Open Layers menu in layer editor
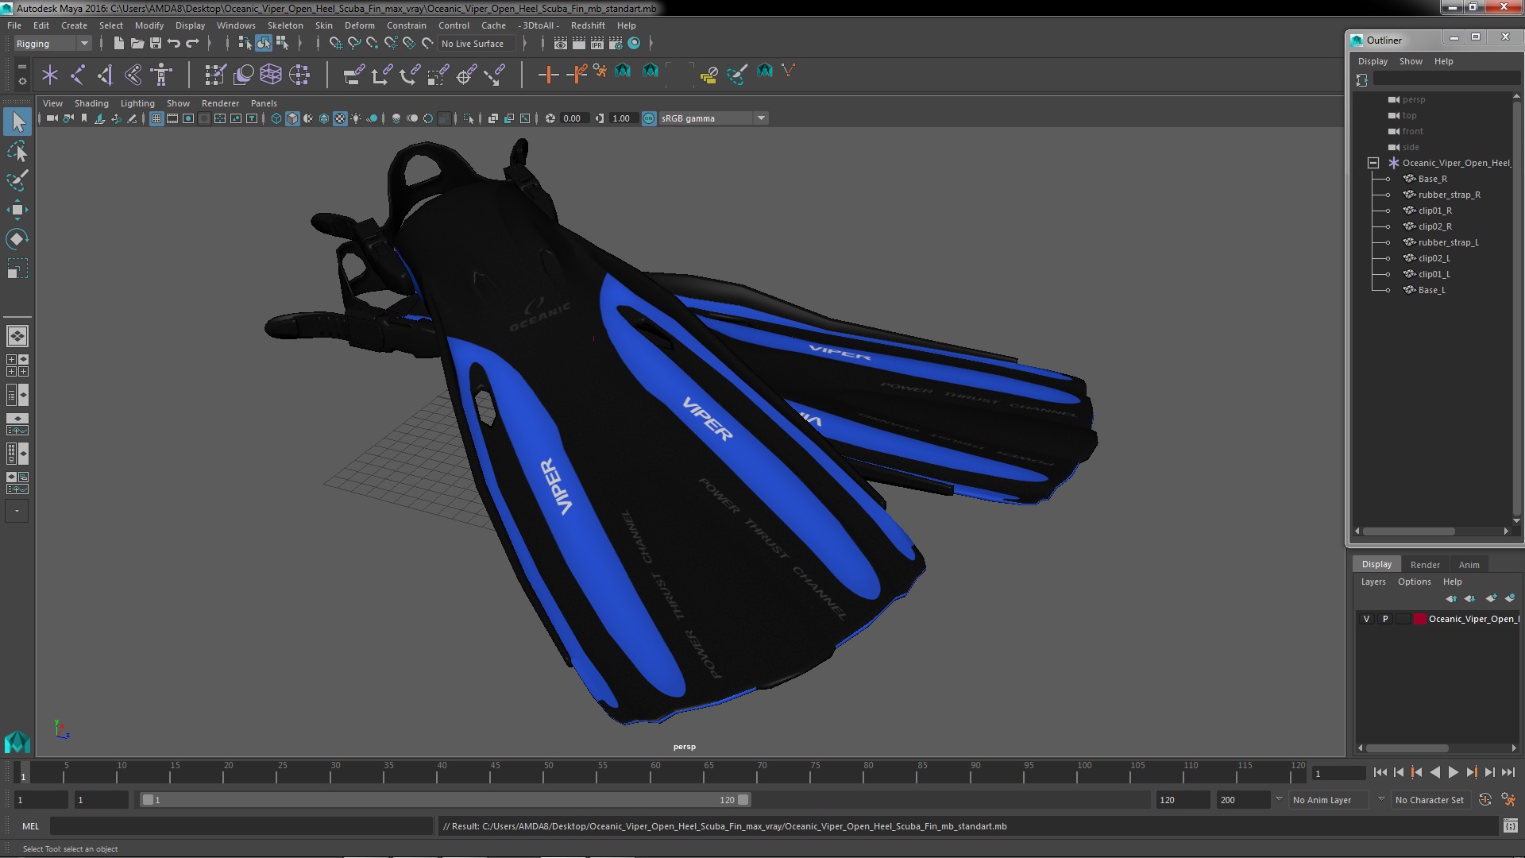Screen dimensions: 1525x858 [x=1372, y=582]
